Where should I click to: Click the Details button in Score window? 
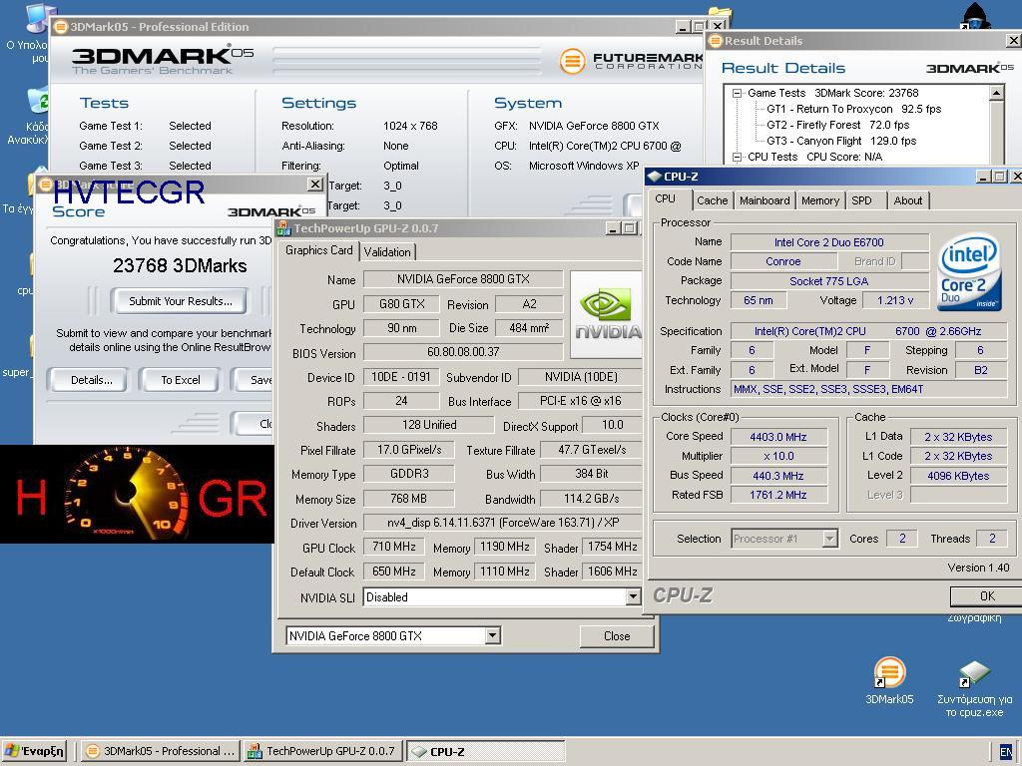[x=91, y=380]
